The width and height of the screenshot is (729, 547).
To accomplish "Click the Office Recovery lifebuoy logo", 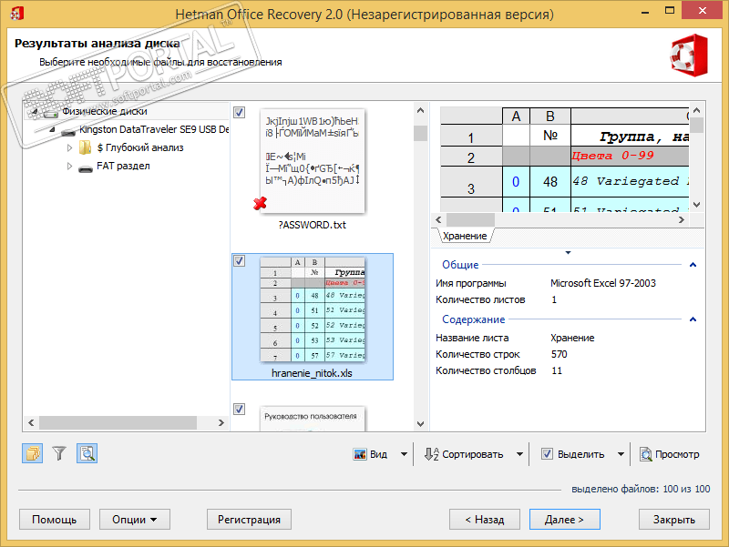I will [x=690, y=56].
